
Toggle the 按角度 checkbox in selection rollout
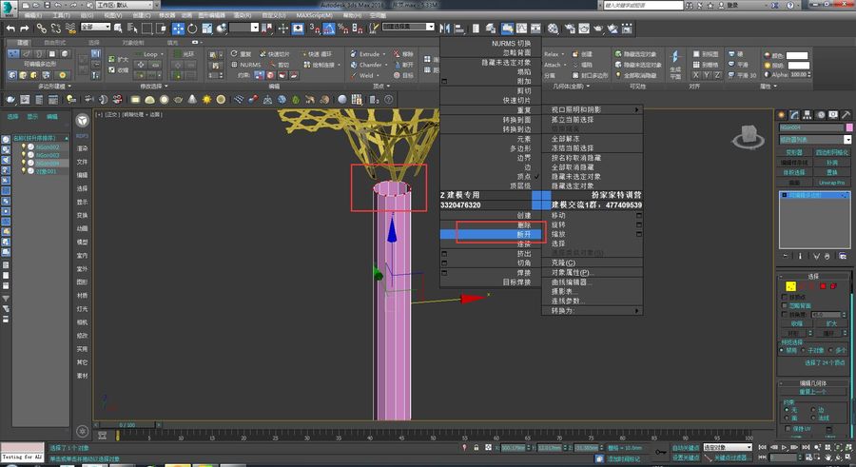pyautogui.click(x=785, y=315)
